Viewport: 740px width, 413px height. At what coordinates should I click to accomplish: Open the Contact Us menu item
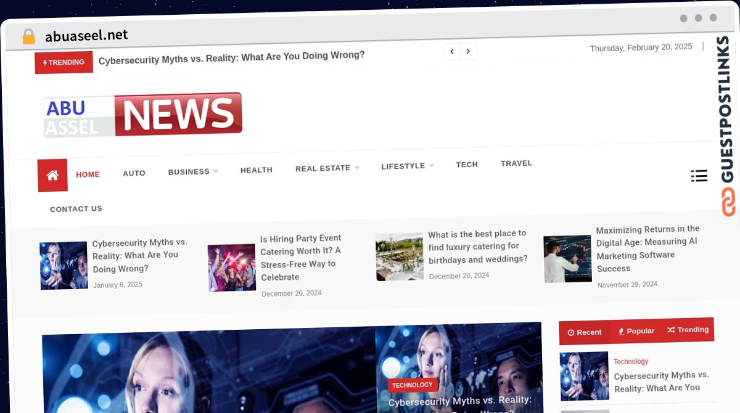[76, 209]
